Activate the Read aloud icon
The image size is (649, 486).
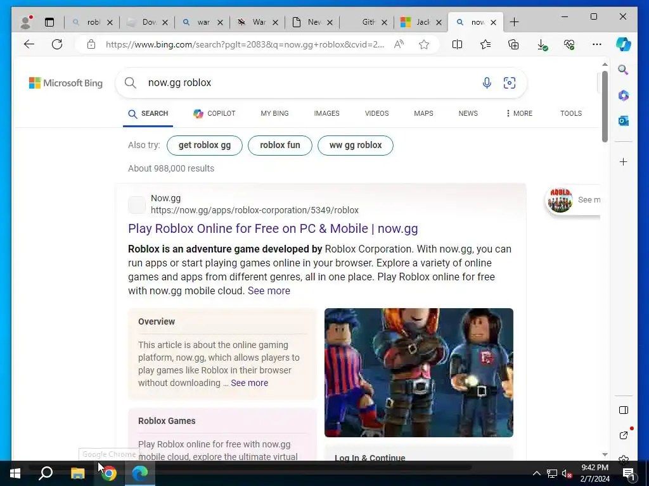point(399,44)
